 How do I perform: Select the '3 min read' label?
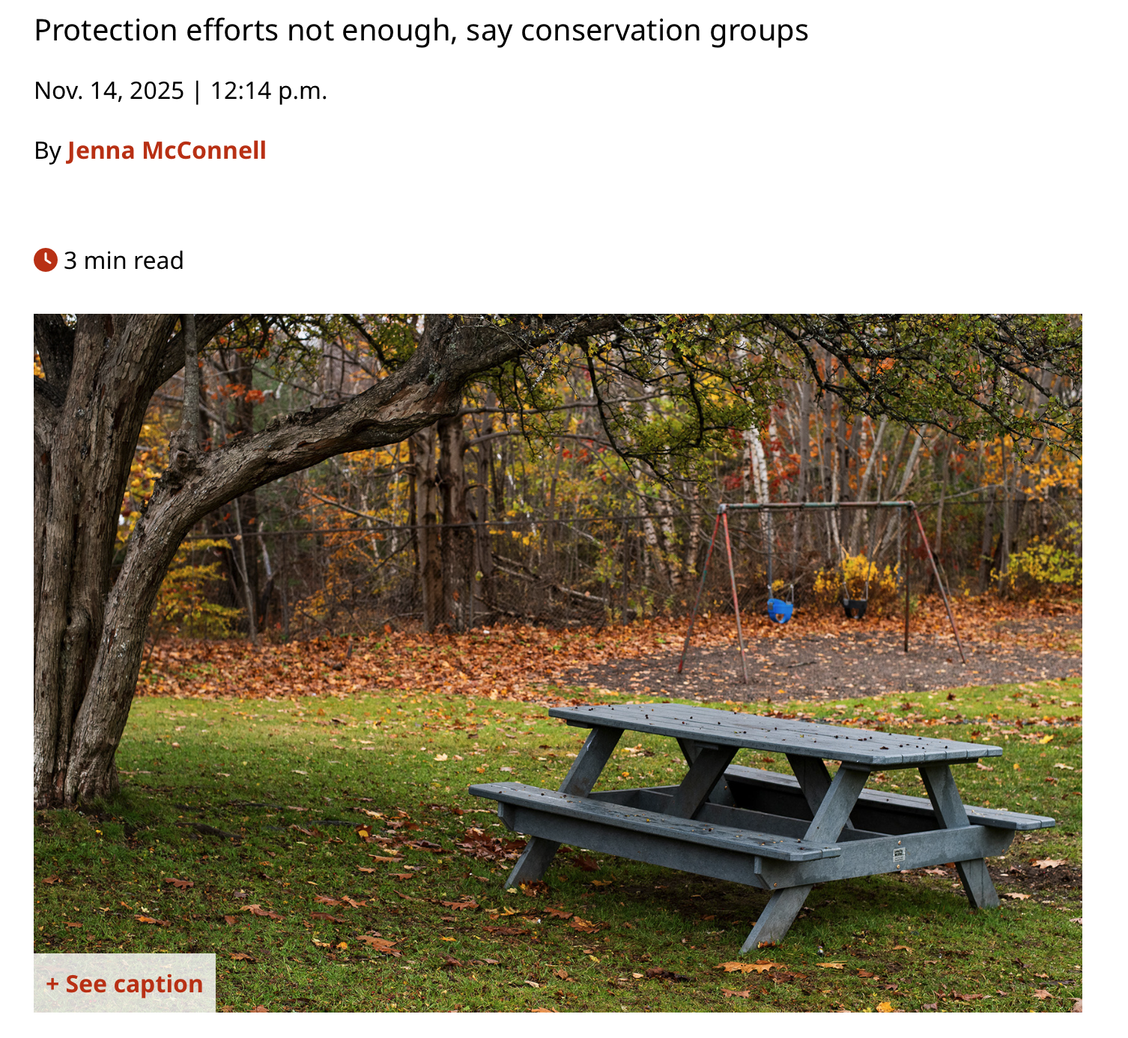pos(124,261)
